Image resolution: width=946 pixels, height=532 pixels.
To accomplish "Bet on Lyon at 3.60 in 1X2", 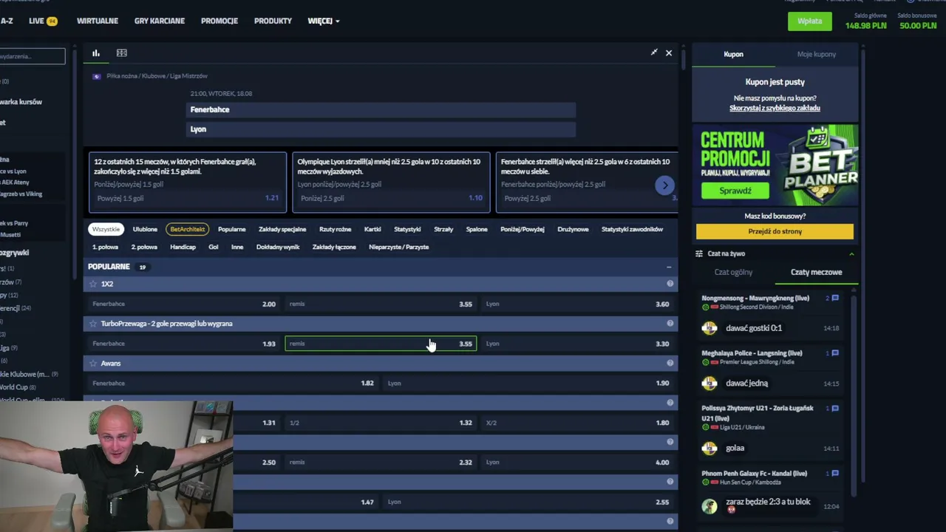I will 577,304.
